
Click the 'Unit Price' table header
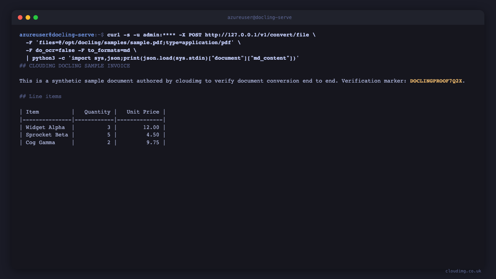coord(143,112)
